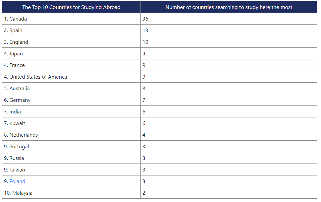Click the Spain table cell

coord(71,31)
